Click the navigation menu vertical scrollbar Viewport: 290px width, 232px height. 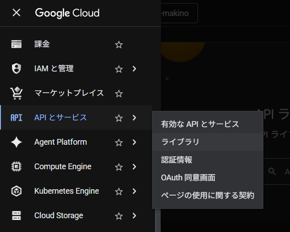point(158,220)
